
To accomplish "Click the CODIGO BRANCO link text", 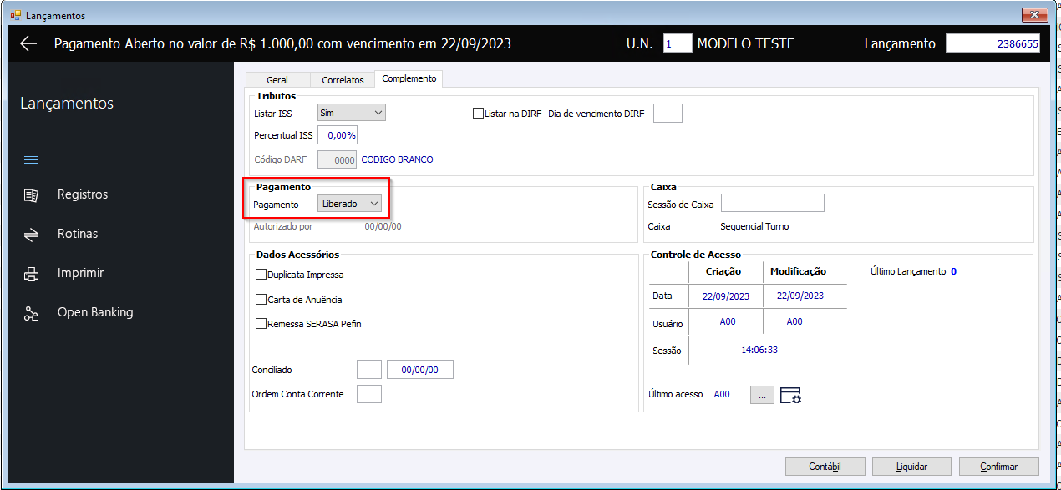I will point(397,159).
